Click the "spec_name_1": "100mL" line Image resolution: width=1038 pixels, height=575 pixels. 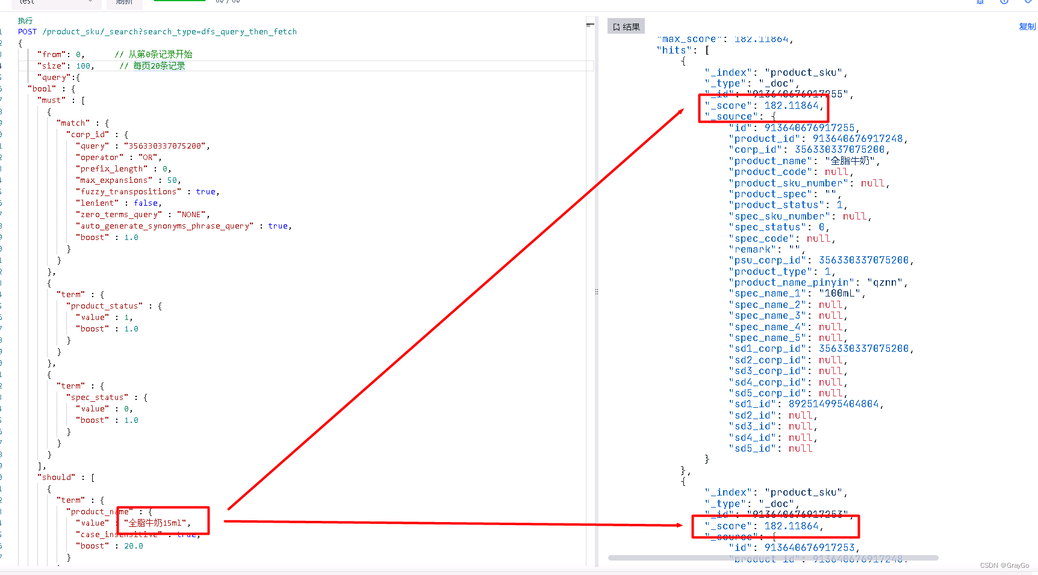click(797, 293)
